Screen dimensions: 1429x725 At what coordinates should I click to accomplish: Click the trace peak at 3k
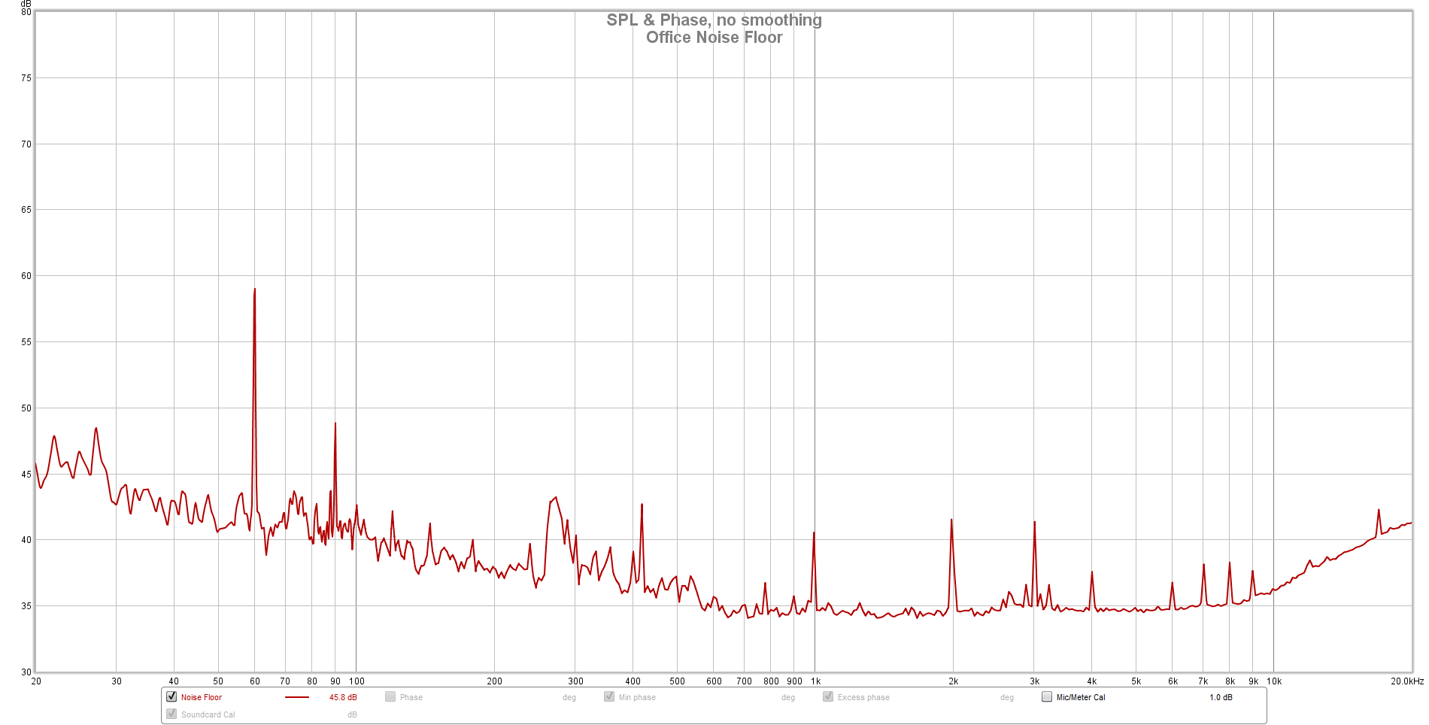[x=1035, y=522]
